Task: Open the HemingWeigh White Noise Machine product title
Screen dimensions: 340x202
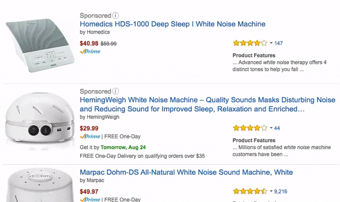Action: coord(208,104)
